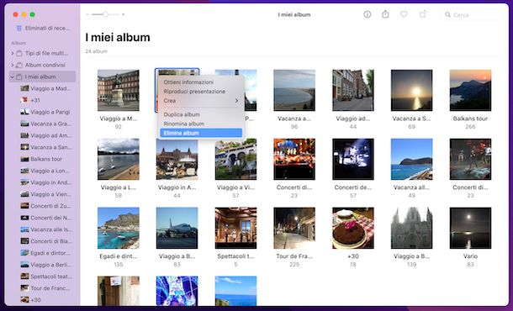The width and height of the screenshot is (513, 311).
Task: Open Vacanza all... album with 49 photos
Action: click(411, 159)
